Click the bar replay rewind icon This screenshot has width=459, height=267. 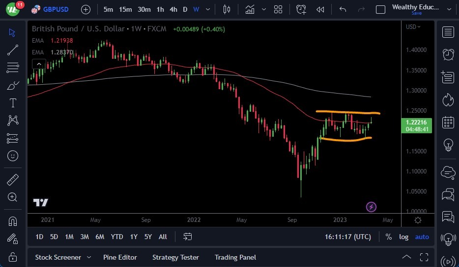(320, 9)
